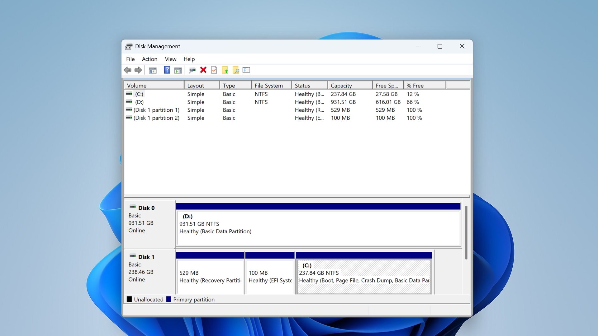Viewport: 598px width, 336px height.
Task: Click the black Unallocated legend swatch
Action: [x=129, y=299]
